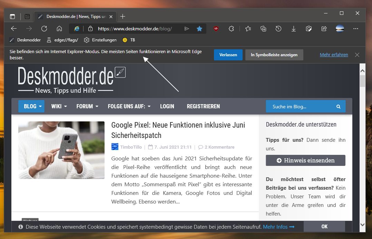Open the Extensions puzzle piece menu
Screen dimensions: 372x239
click(231, 29)
